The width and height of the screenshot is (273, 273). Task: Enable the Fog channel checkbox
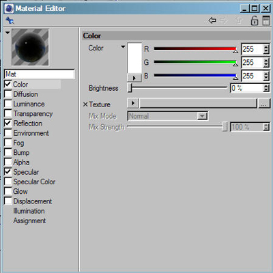click(8, 143)
